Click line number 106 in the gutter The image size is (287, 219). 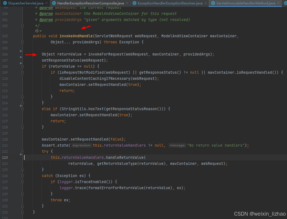5,54
